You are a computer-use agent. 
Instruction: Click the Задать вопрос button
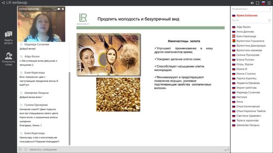tap(9, 38)
